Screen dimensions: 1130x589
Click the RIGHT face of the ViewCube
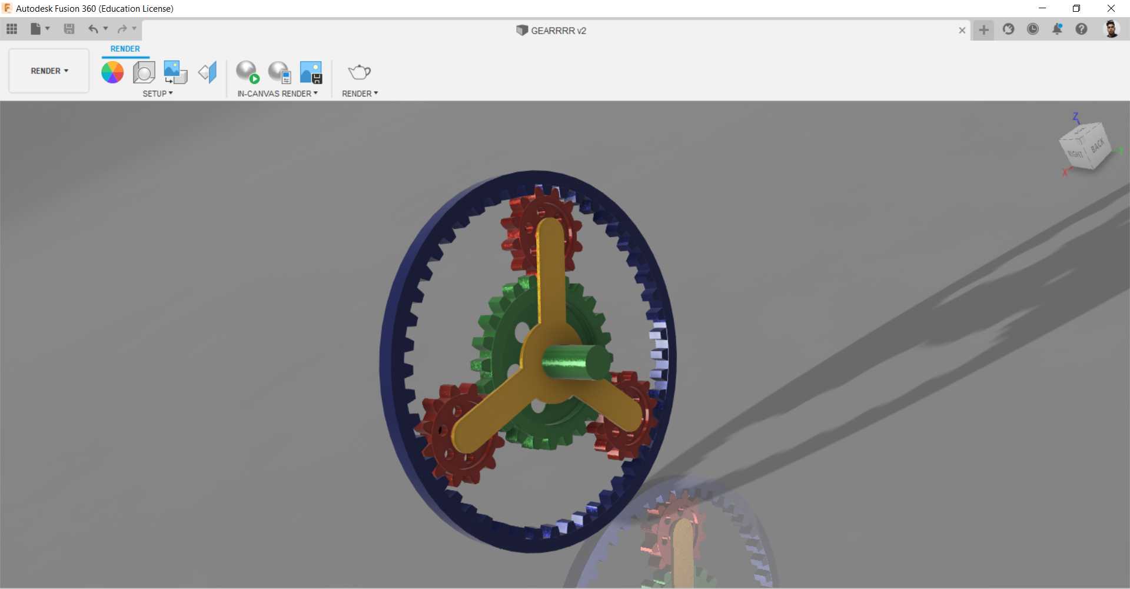[x=1075, y=154]
